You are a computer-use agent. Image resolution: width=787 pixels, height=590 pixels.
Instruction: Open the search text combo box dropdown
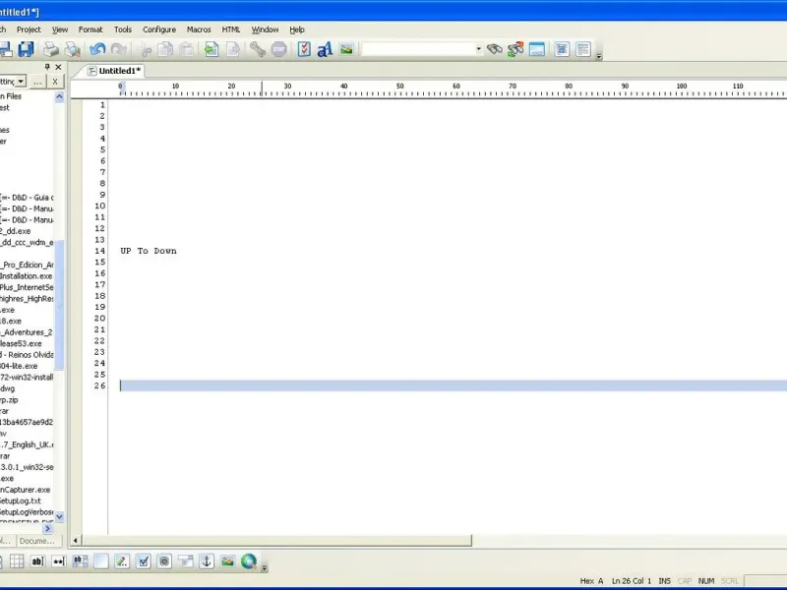[x=478, y=49]
